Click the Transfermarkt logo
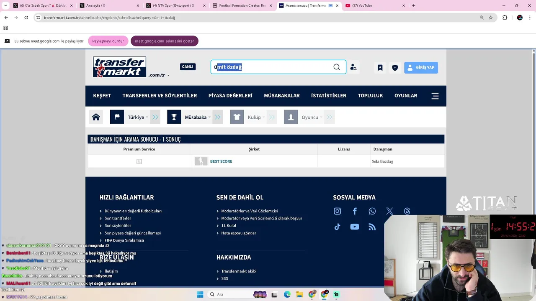Image resolution: width=536 pixels, height=301 pixels. pos(119,67)
